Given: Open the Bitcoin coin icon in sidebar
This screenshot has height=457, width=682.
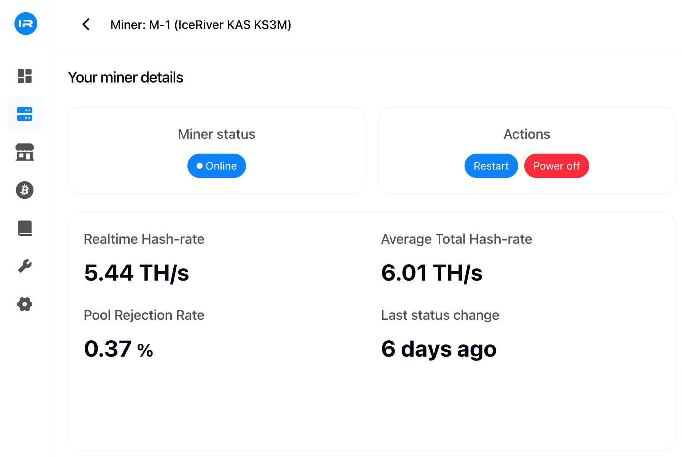Looking at the screenshot, I should [25, 190].
